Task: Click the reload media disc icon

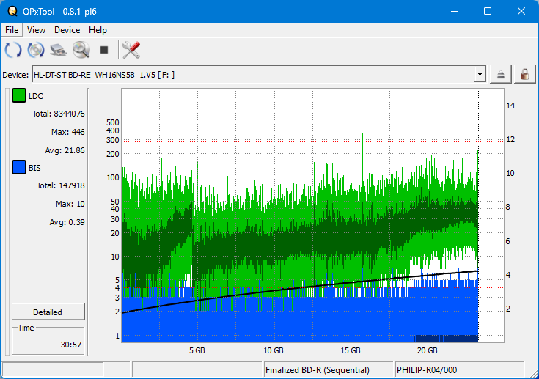Action: [x=36, y=50]
